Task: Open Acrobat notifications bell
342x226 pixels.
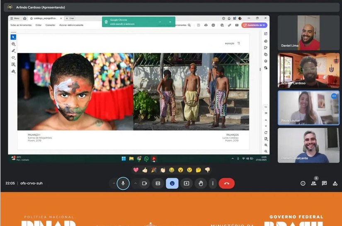Action: coord(229,18)
